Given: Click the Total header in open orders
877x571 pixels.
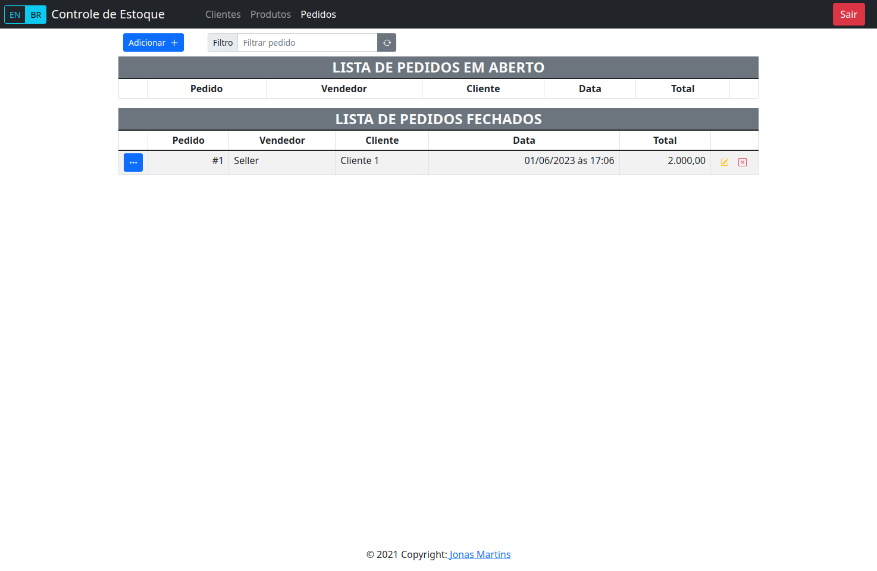Looking at the screenshot, I should pyautogui.click(x=682, y=89).
